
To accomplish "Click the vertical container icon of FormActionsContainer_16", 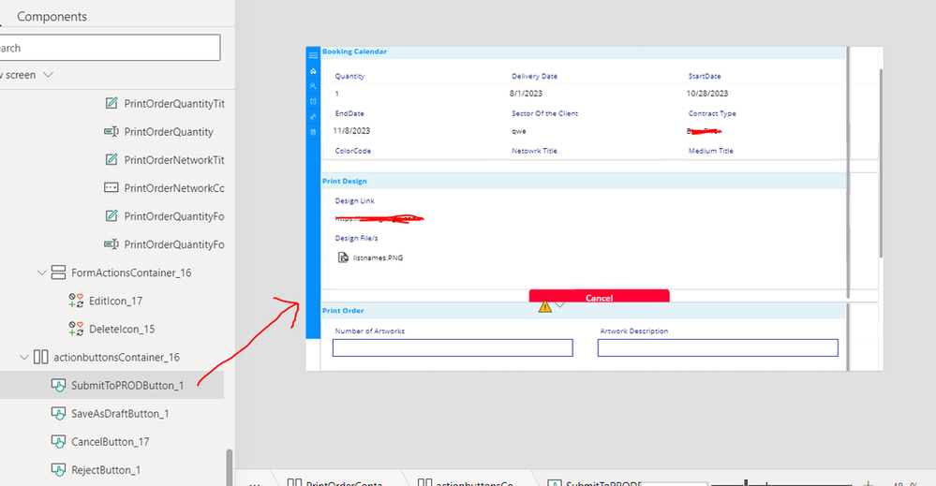I will tap(58, 272).
